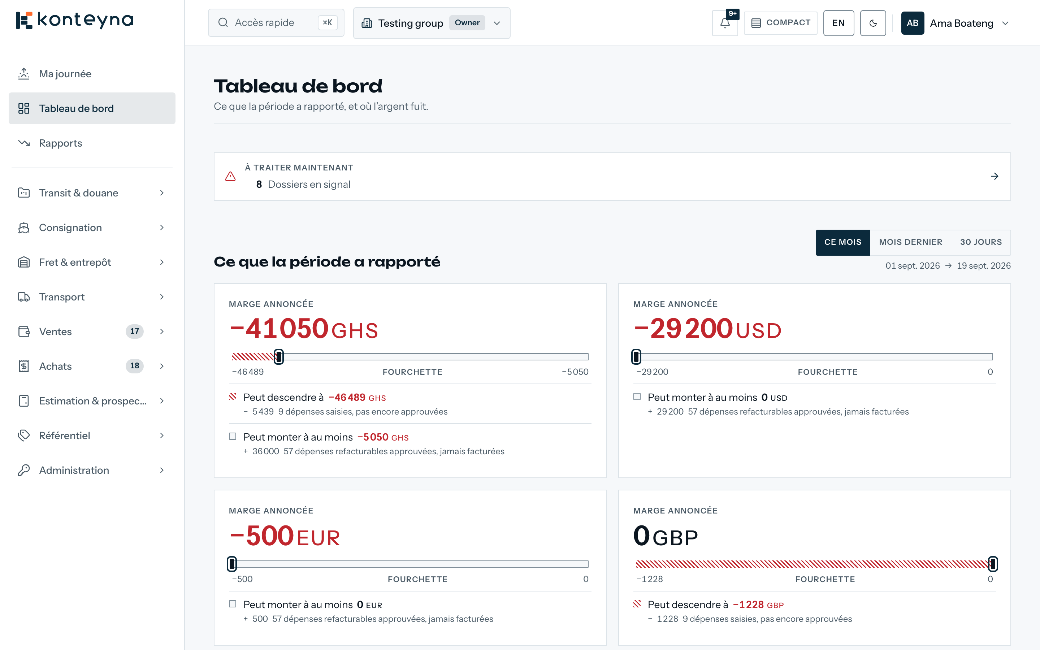Open the notifications bell
The image size is (1040, 650).
(725, 23)
